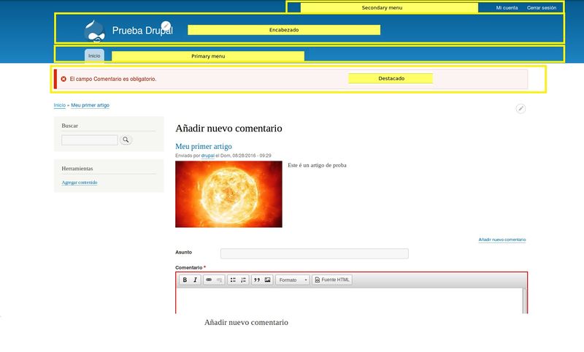
Task: Click the comment editor vertical scrollbar
Action: coord(525,301)
